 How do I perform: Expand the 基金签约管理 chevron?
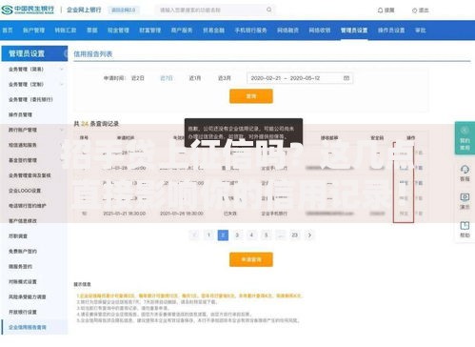click(x=62, y=160)
